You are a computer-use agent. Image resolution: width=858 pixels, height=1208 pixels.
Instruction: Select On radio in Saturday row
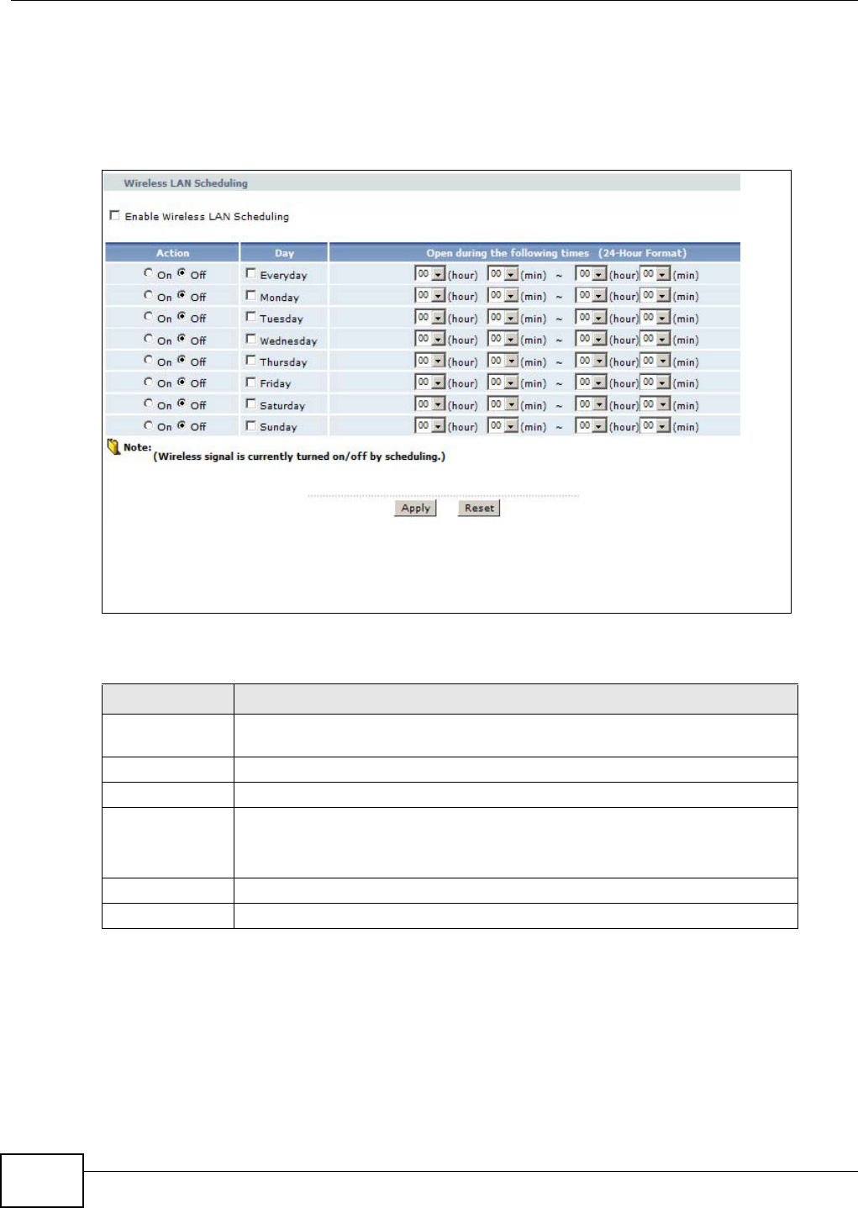coord(149,404)
